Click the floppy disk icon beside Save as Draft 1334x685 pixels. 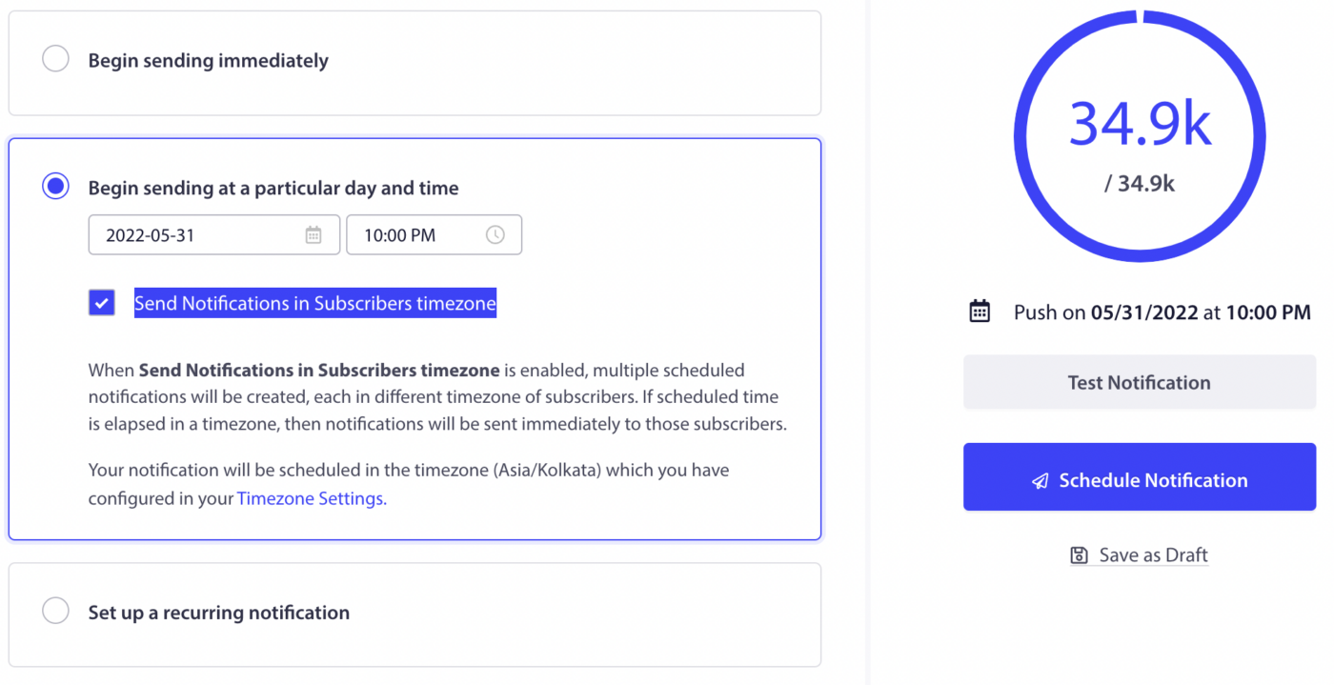(1080, 555)
